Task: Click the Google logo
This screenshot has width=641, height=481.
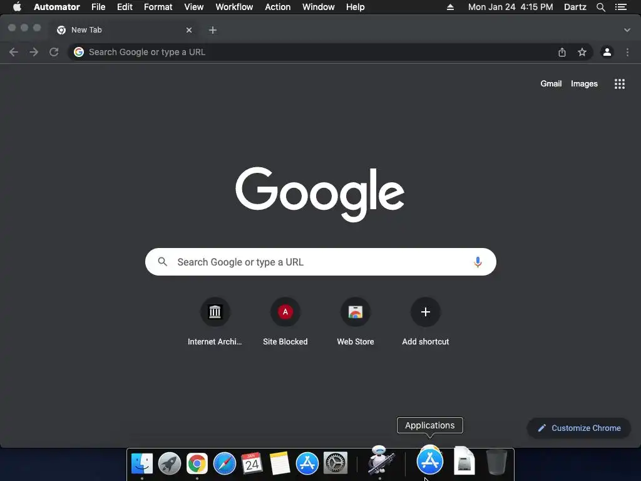Action: [x=320, y=194]
